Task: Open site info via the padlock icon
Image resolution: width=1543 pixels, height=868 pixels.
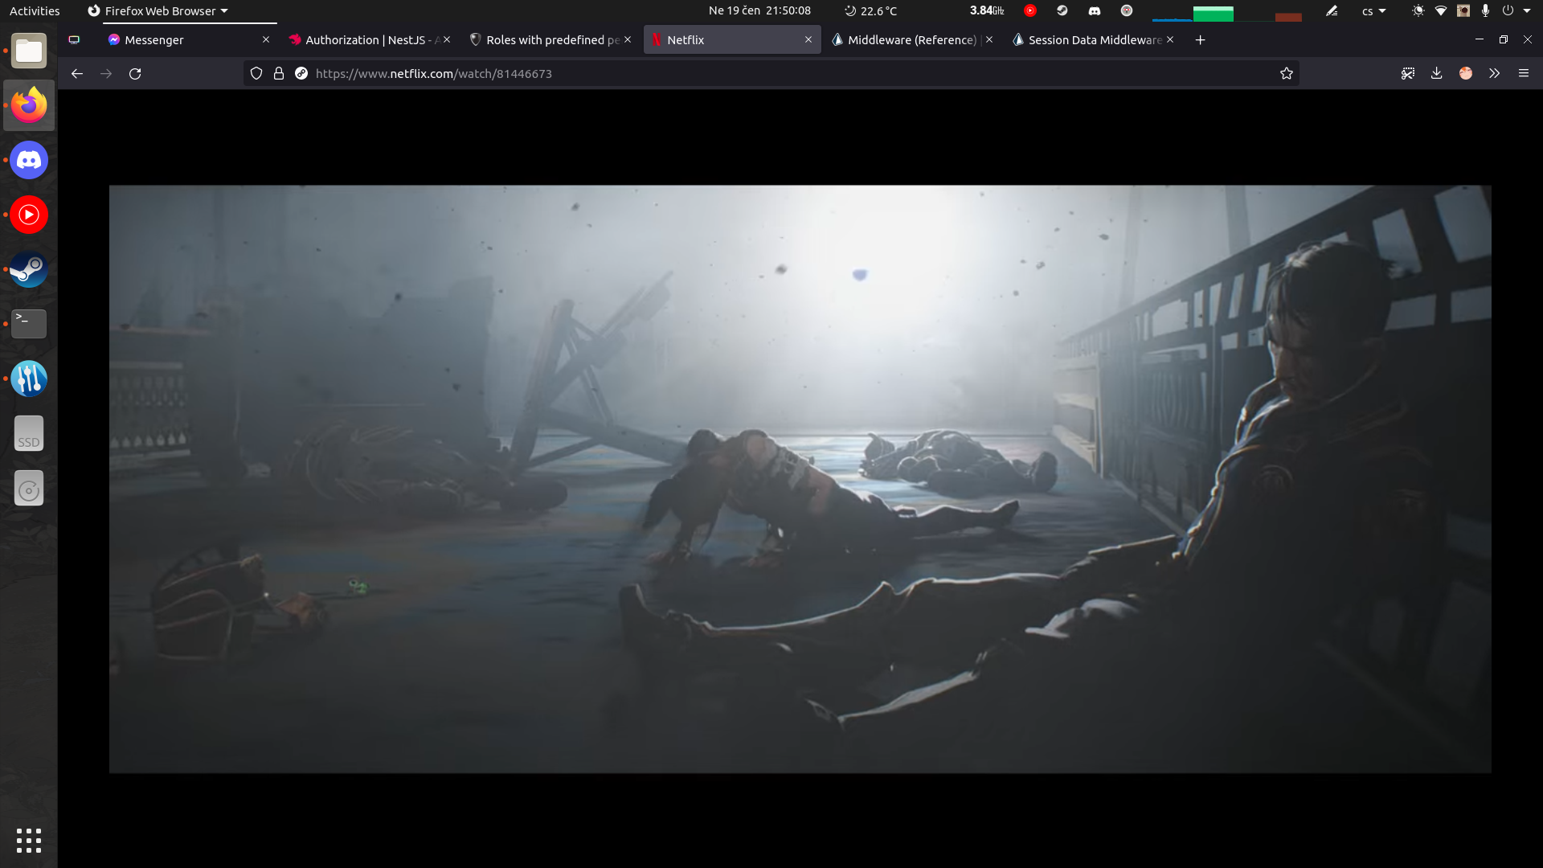Action: coord(279,73)
